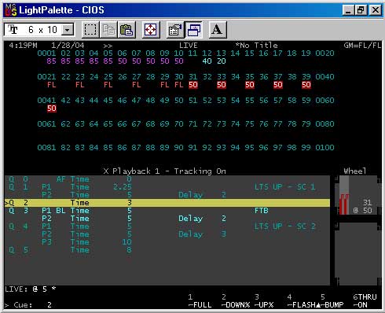The height and width of the screenshot is (313, 385).
Task: Click the 'LIVE: @ 5 *' command line
Action: coord(31,289)
